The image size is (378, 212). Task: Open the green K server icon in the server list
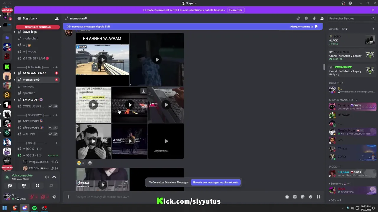7,67
